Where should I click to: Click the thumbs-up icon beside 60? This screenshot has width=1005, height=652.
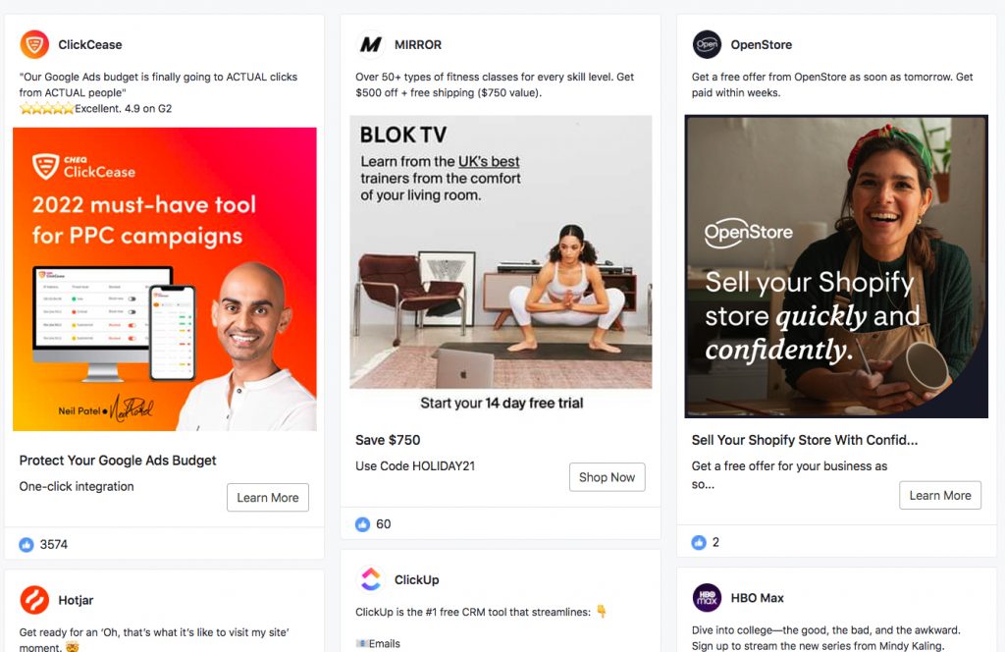click(363, 524)
